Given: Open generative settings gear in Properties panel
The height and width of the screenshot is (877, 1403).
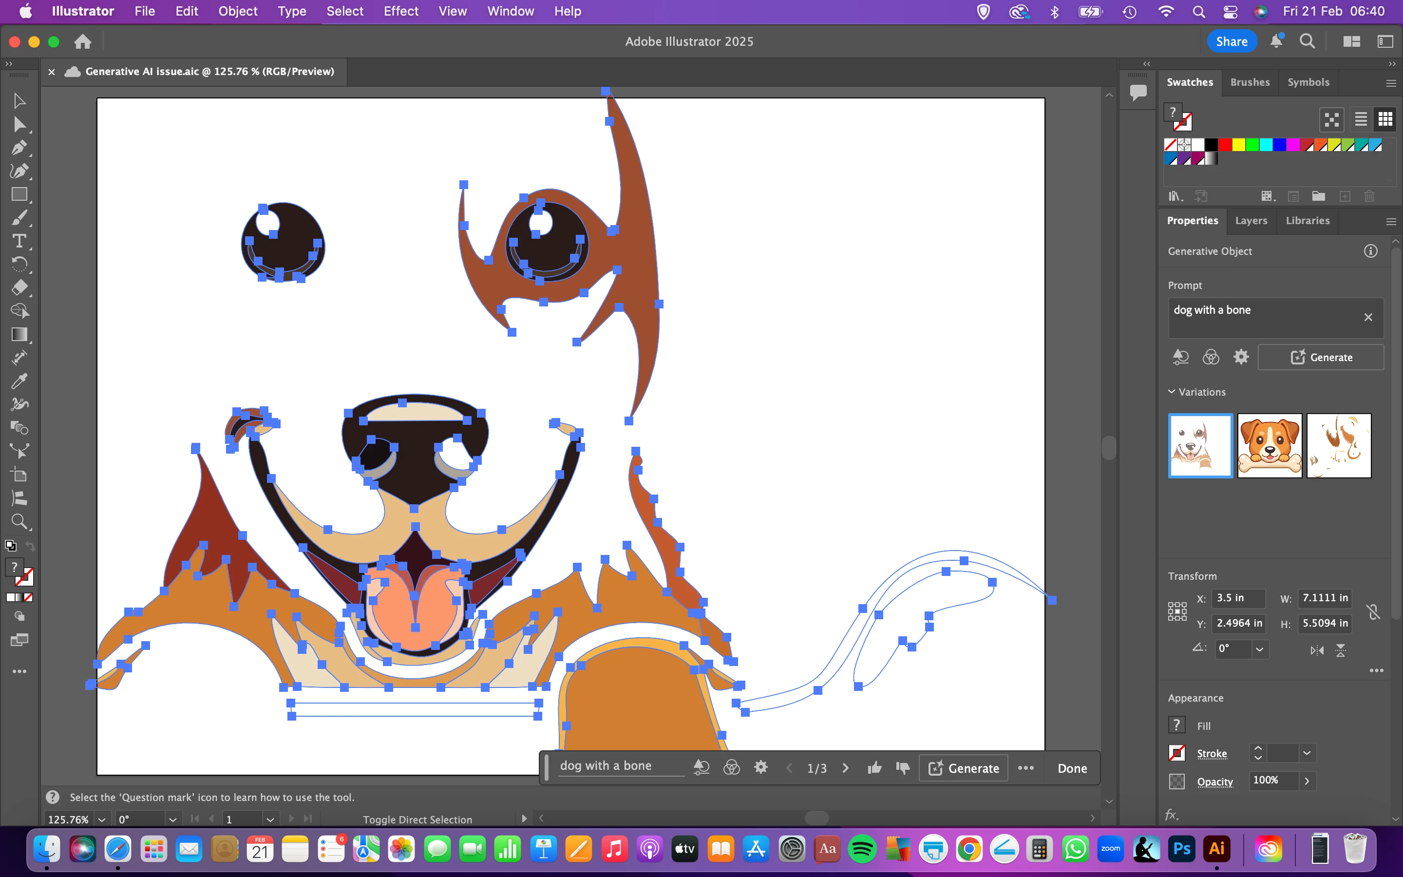Looking at the screenshot, I should click(x=1241, y=357).
